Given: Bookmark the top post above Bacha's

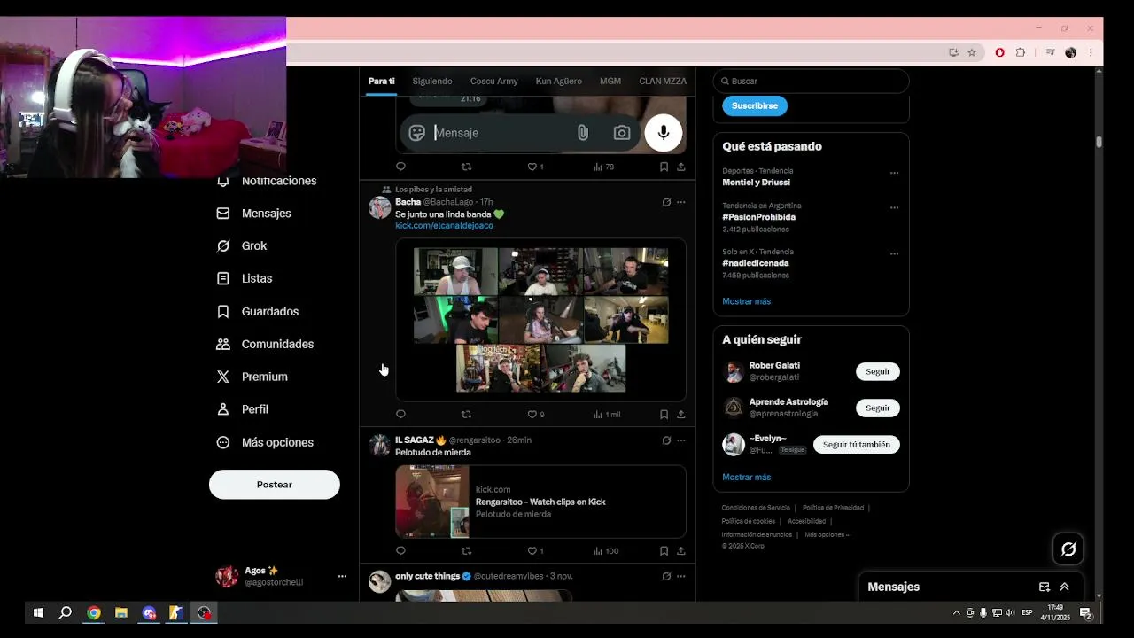Looking at the screenshot, I should tap(664, 167).
